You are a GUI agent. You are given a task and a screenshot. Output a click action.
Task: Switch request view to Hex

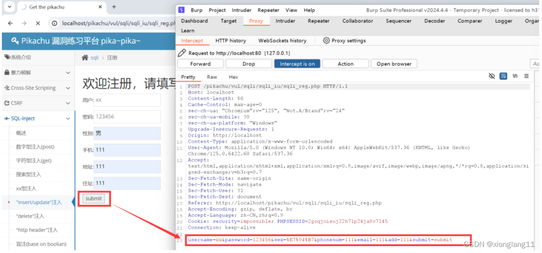[233, 77]
